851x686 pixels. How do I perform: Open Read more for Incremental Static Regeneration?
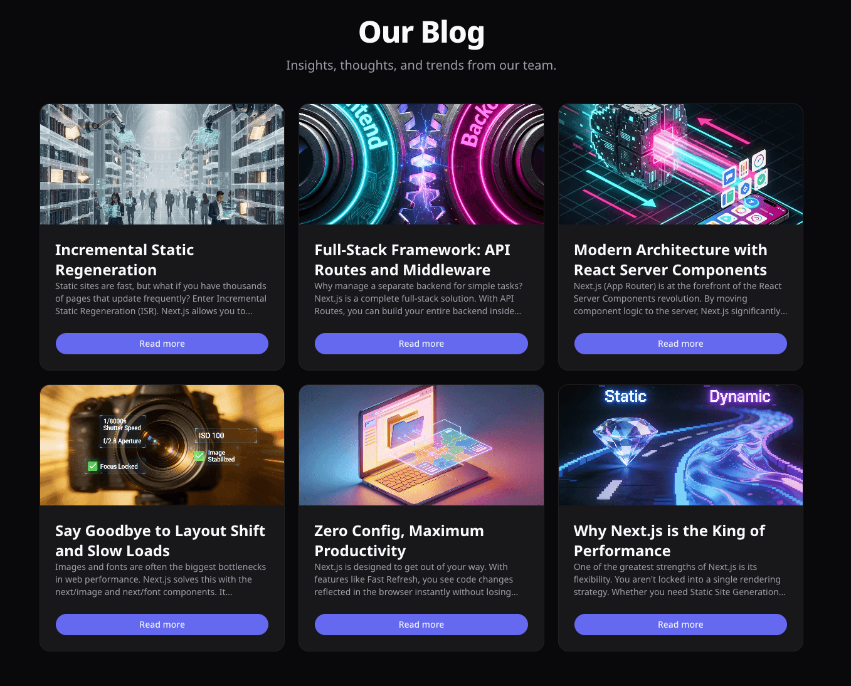pyautogui.click(x=162, y=344)
